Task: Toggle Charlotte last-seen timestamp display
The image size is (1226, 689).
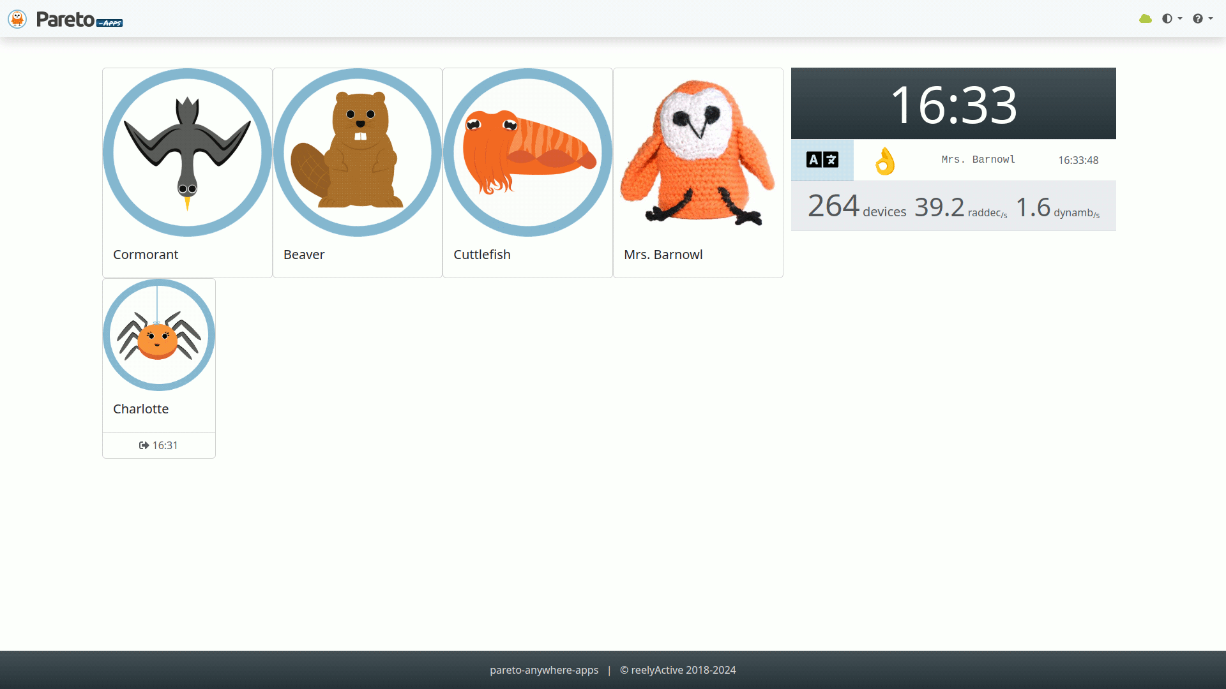Action: tap(158, 444)
